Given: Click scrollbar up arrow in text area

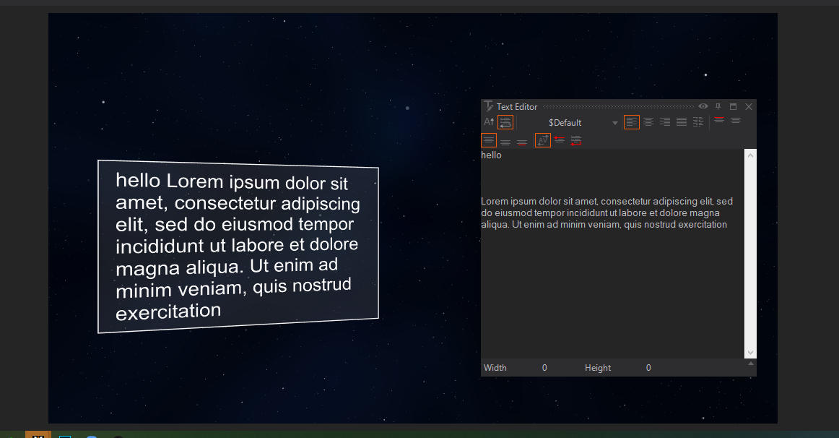Looking at the screenshot, I should [750, 155].
